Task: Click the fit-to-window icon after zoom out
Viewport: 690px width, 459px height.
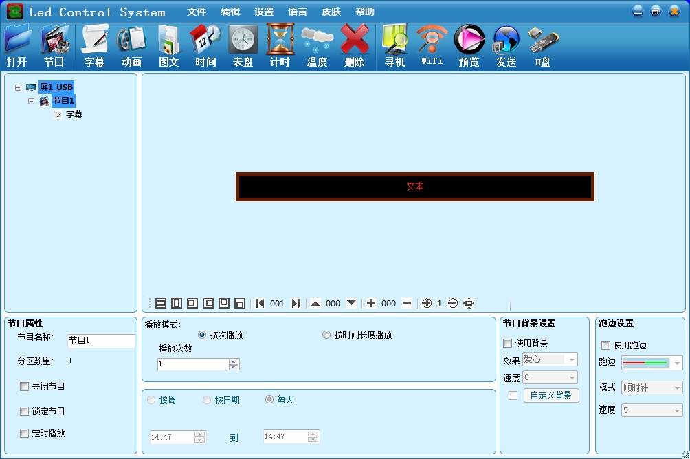Action: click(469, 303)
